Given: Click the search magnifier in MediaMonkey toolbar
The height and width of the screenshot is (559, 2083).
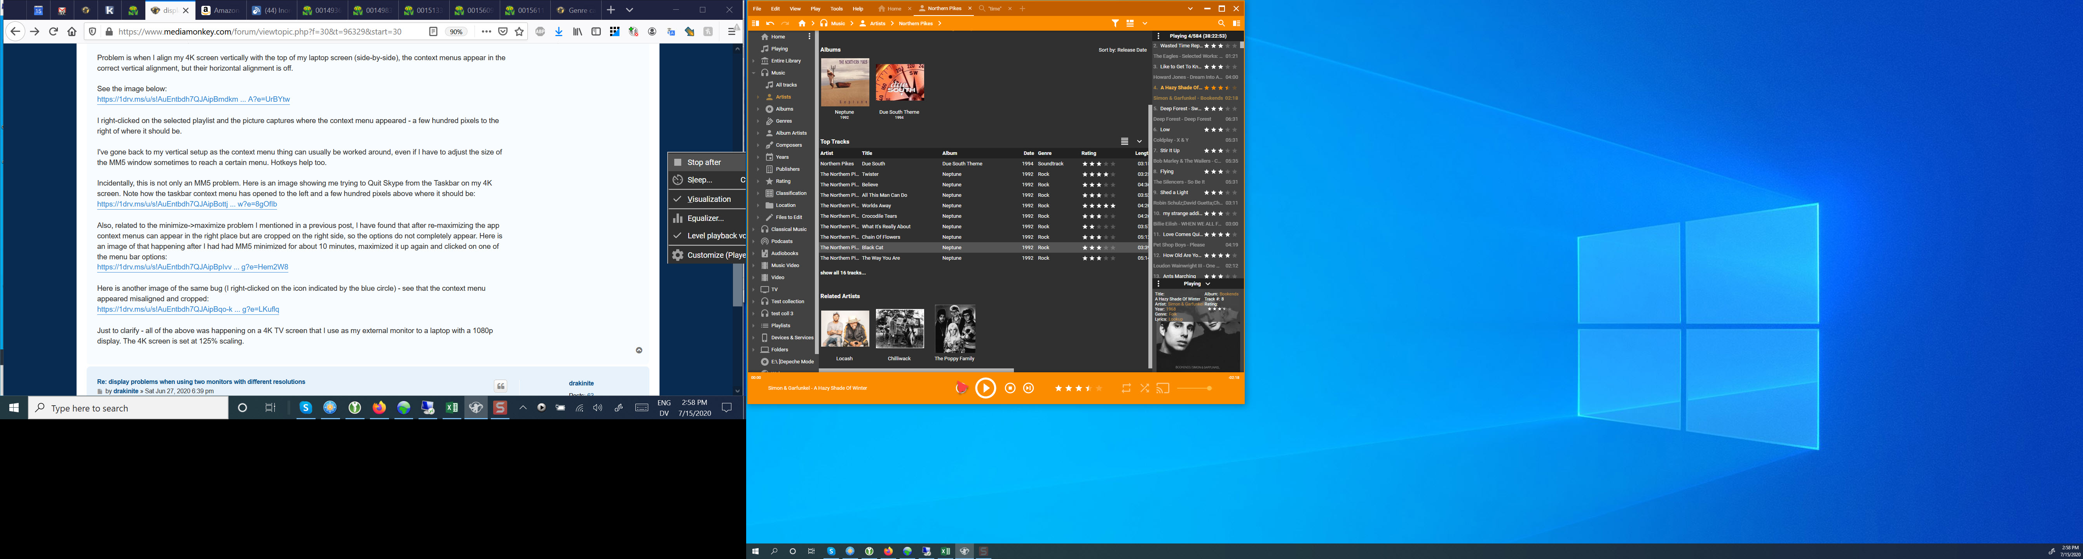Looking at the screenshot, I should click(1221, 23).
